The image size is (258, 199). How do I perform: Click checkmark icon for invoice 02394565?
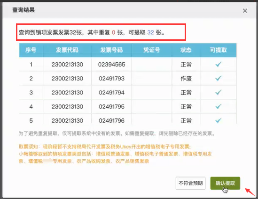(219, 64)
